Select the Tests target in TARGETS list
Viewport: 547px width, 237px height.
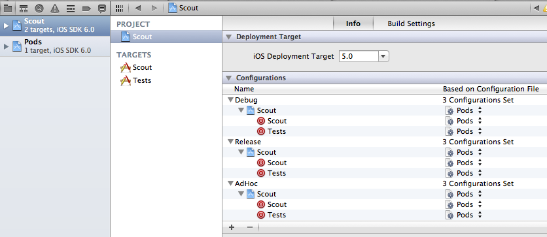pyautogui.click(x=166, y=81)
